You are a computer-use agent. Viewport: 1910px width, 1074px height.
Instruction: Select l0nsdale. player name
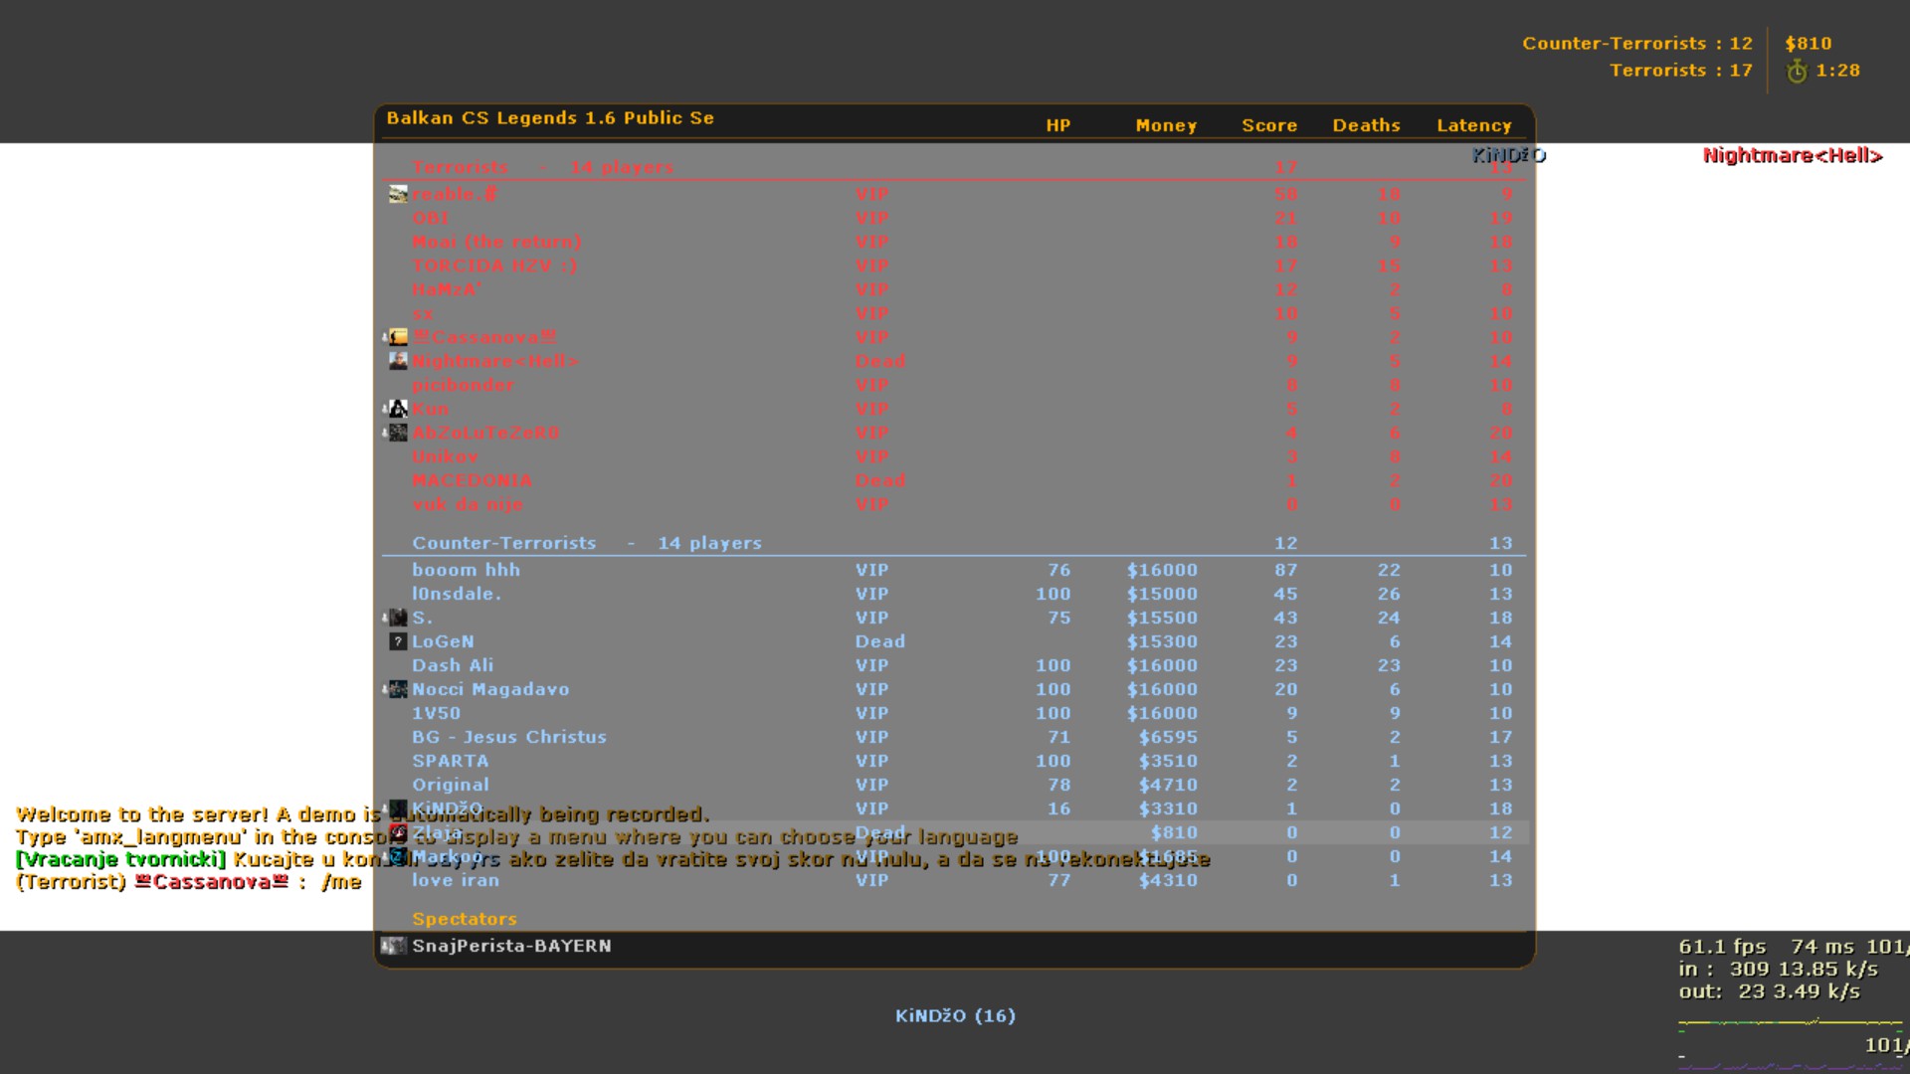coord(457,594)
